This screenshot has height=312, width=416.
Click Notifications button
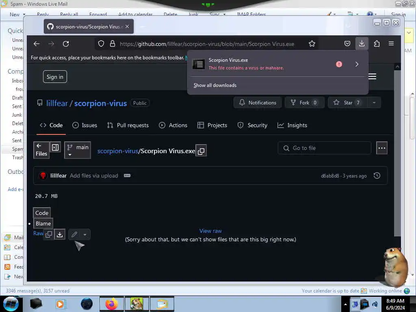coord(257,103)
